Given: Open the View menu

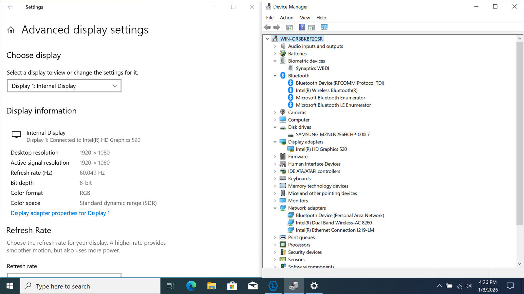Looking at the screenshot, I should pyautogui.click(x=305, y=18).
